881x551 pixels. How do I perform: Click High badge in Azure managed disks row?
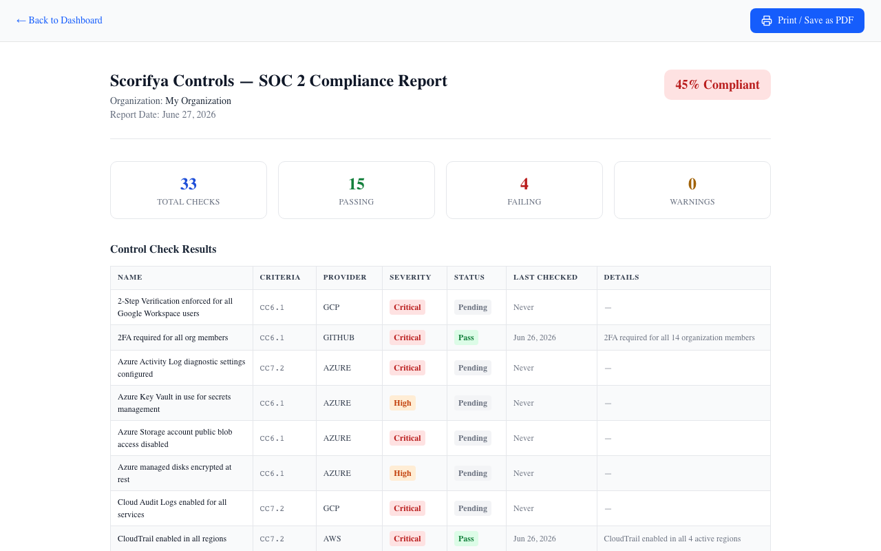pos(403,473)
